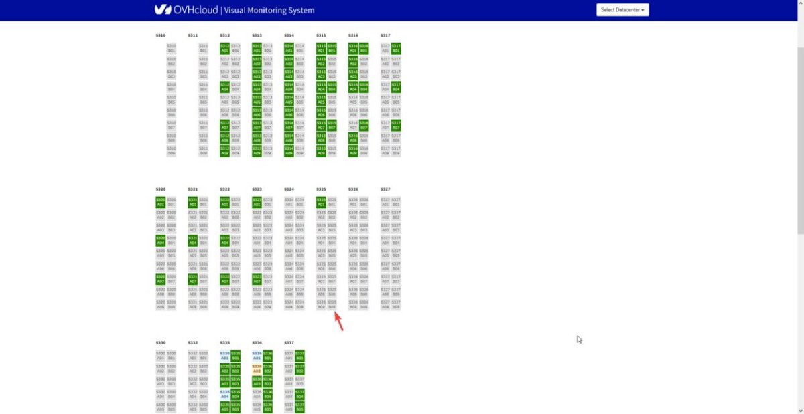804x414 pixels.
Task: Select light blue rack tile S336 A01
Action: click(x=257, y=355)
